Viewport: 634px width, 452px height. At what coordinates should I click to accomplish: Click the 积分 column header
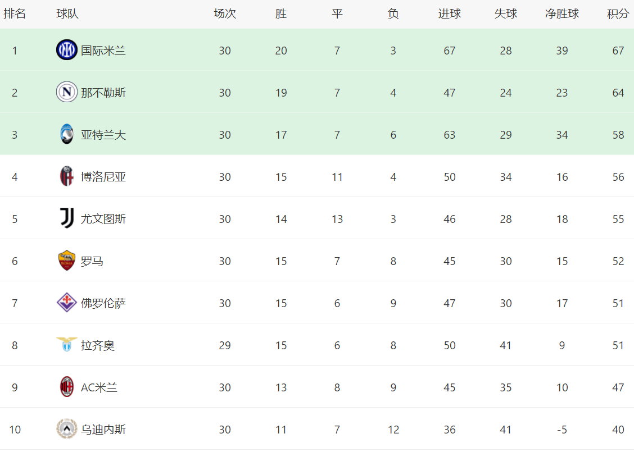tap(618, 14)
